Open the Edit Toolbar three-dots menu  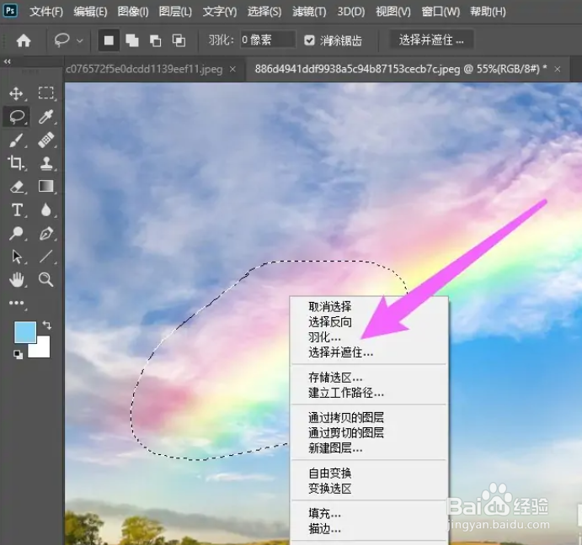[x=16, y=303]
